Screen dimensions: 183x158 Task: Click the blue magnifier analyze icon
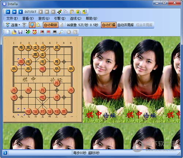(61, 32)
